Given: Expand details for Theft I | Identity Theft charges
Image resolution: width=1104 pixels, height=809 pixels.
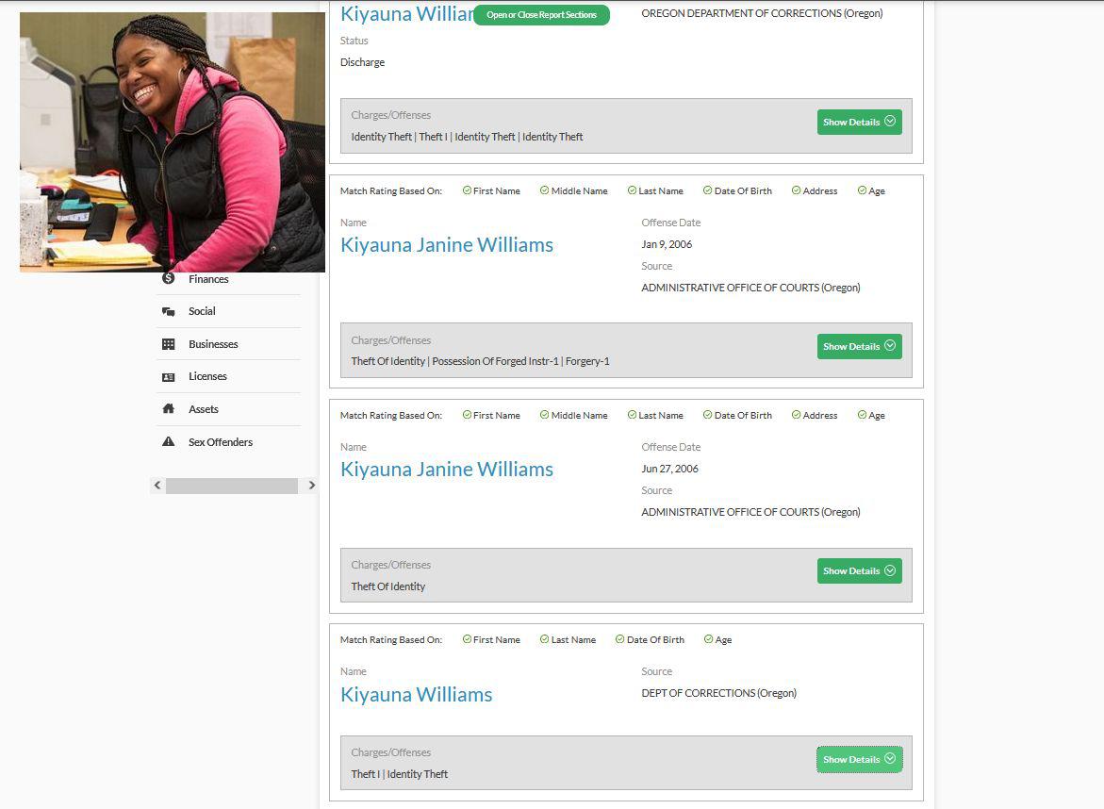Looking at the screenshot, I should [859, 759].
